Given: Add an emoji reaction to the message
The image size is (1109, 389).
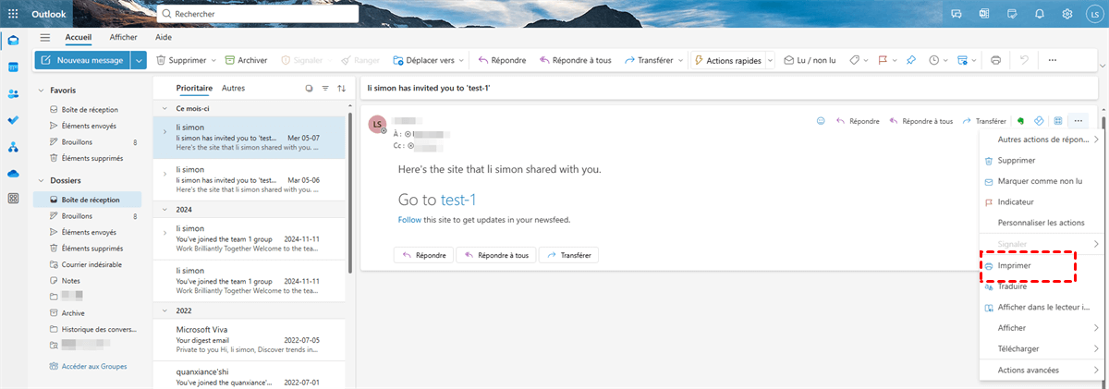Looking at the screenshot, I should [821, 121].
